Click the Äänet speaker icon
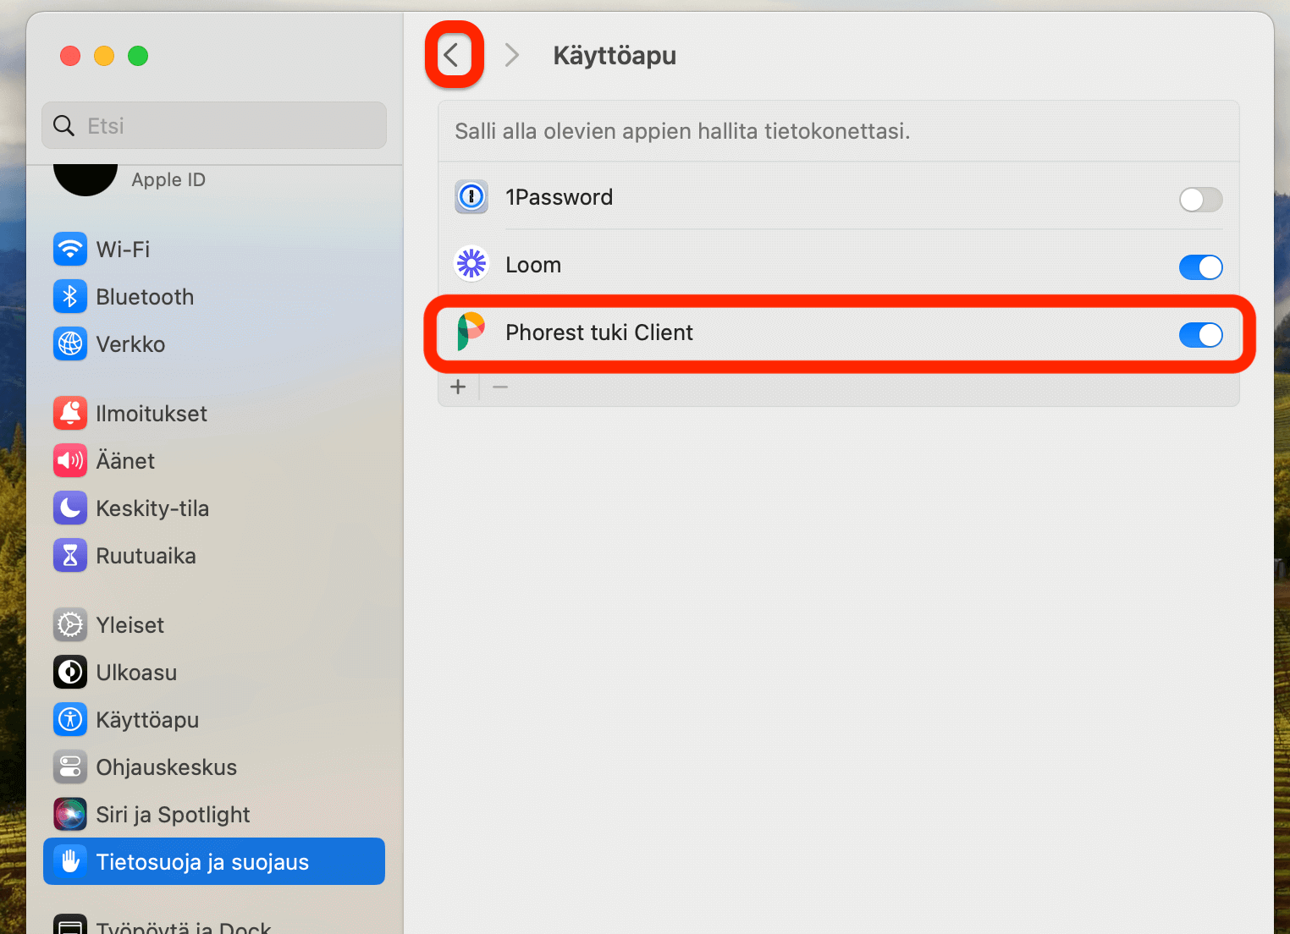The width and height of the screenshot is (1290, 934). pos(70,460)
